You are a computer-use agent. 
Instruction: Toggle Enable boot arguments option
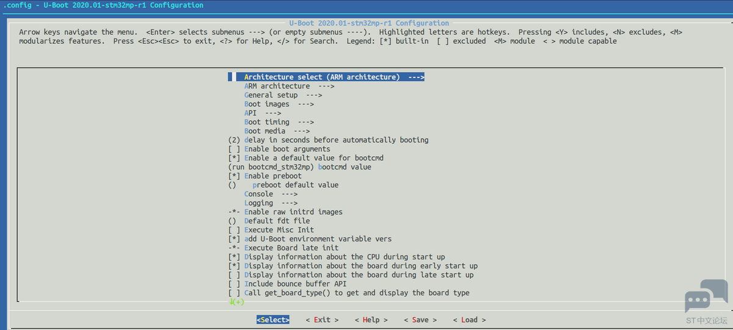pos(279,149)
